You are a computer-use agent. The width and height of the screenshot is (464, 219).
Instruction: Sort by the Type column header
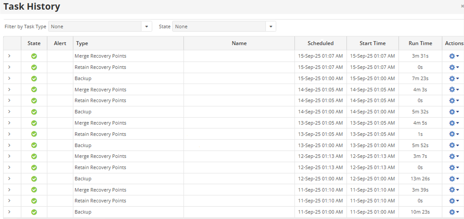(129, 43)
